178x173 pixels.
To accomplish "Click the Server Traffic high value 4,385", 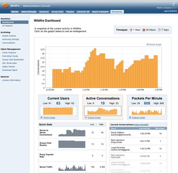I will point(102,167).
